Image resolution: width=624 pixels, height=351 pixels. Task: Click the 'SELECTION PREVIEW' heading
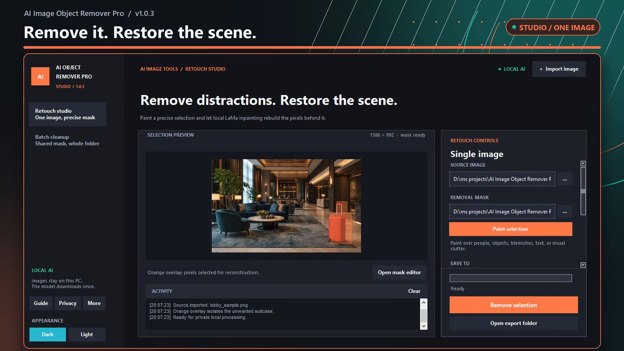pyautogui.click(x=171, y=135)
